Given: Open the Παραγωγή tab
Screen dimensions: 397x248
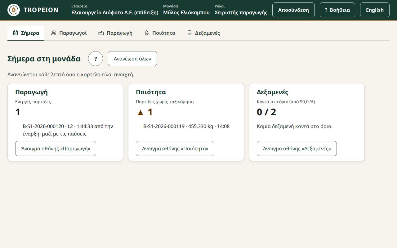Looking at the screenshot, I should (x=115, y=33).
